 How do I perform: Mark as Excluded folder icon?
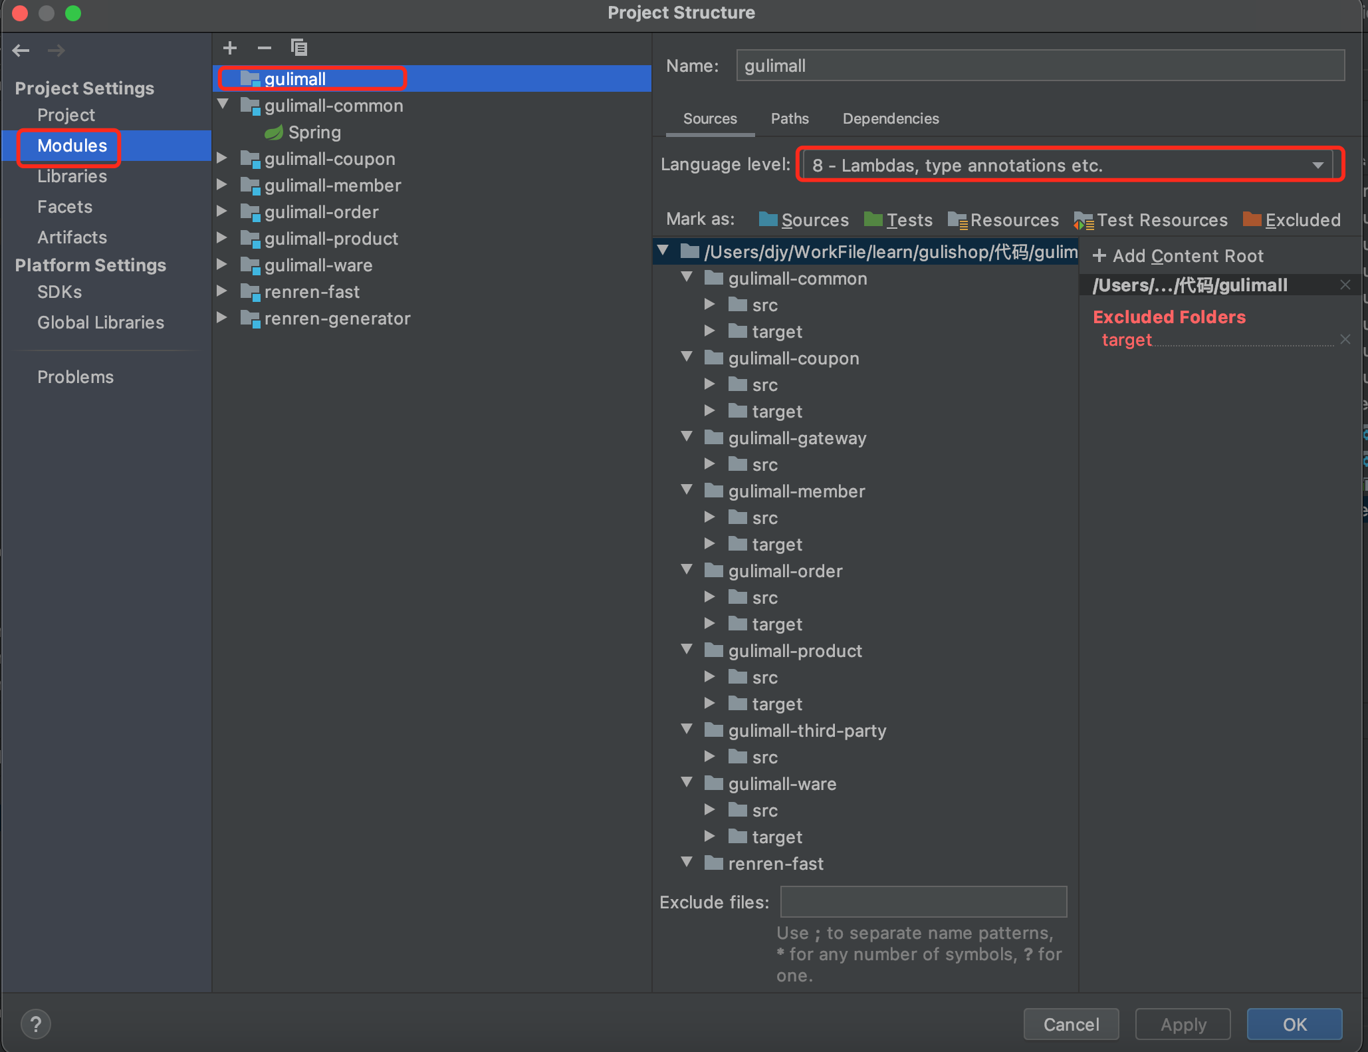point(1252,219)
